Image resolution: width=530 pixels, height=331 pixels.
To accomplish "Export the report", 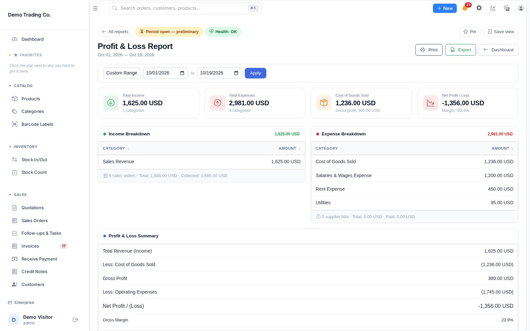I will (x=460, y=50).
